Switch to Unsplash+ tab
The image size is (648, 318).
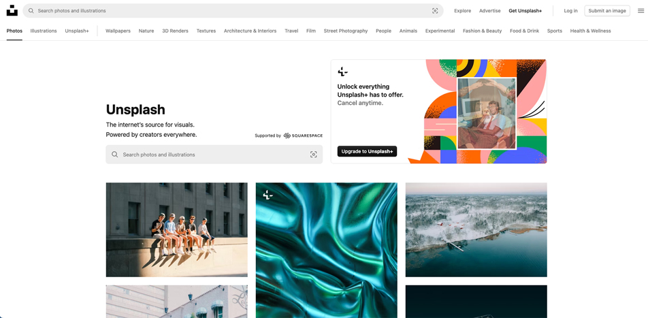click(x=77, y=31)
